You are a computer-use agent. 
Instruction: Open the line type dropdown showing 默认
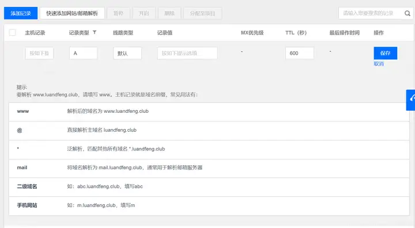pos(127,53)
